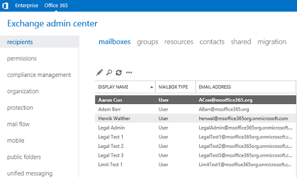Click the LegalTest1@msoffice365org email cell

pos(245,137)
